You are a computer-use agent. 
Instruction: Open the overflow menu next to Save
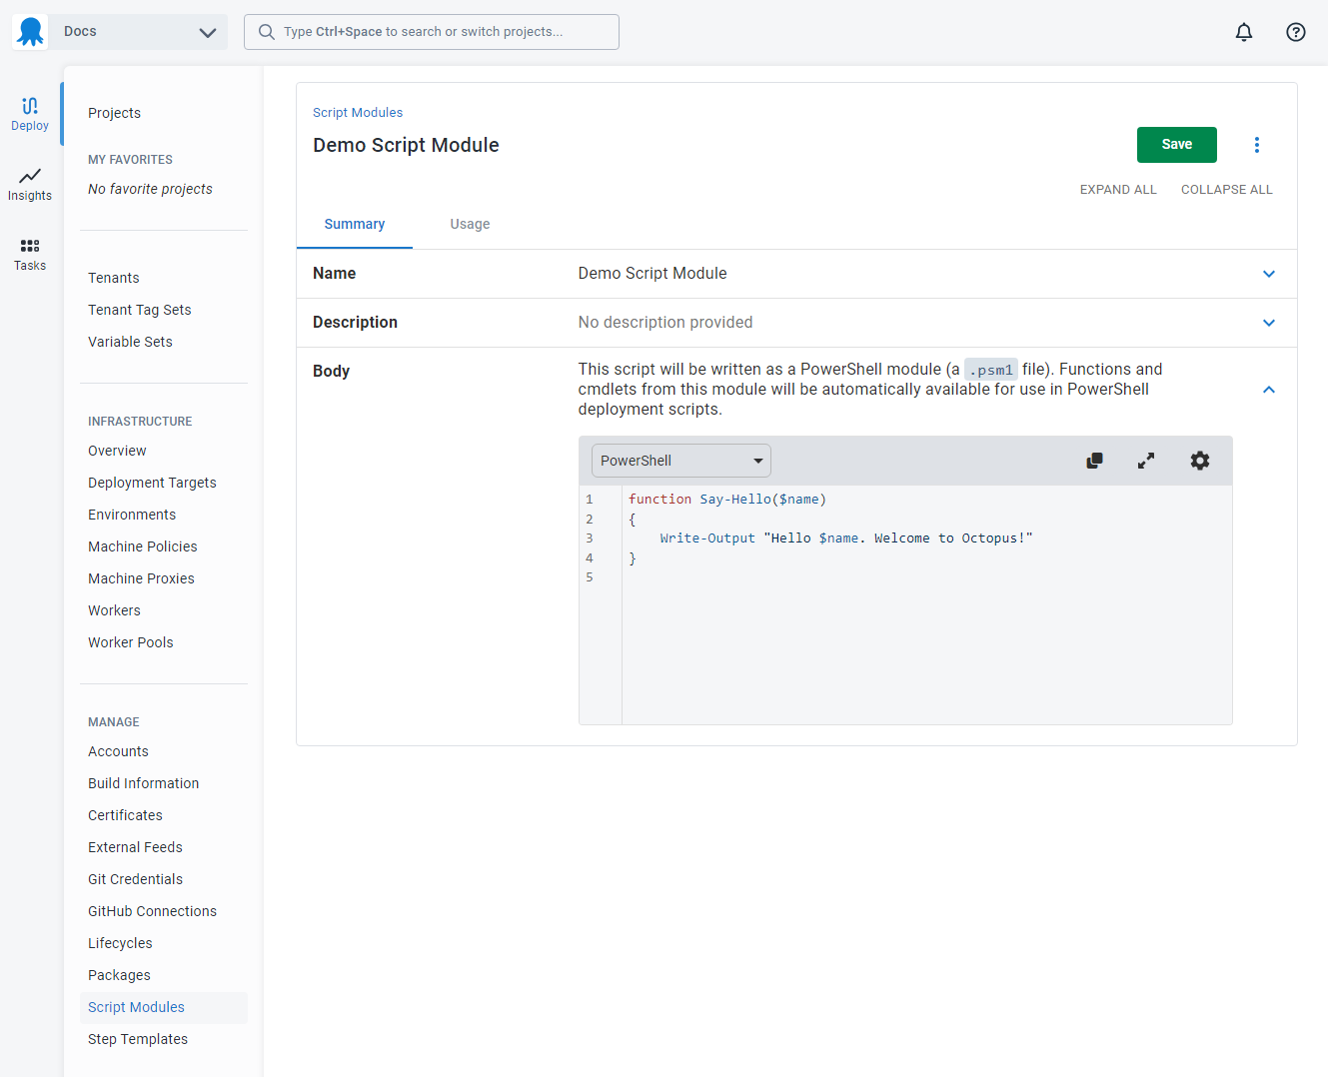coord(1257,145)
